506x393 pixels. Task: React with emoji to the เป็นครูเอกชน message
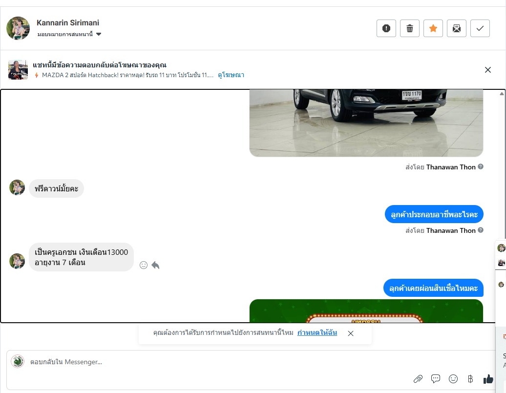pos(144,265)
